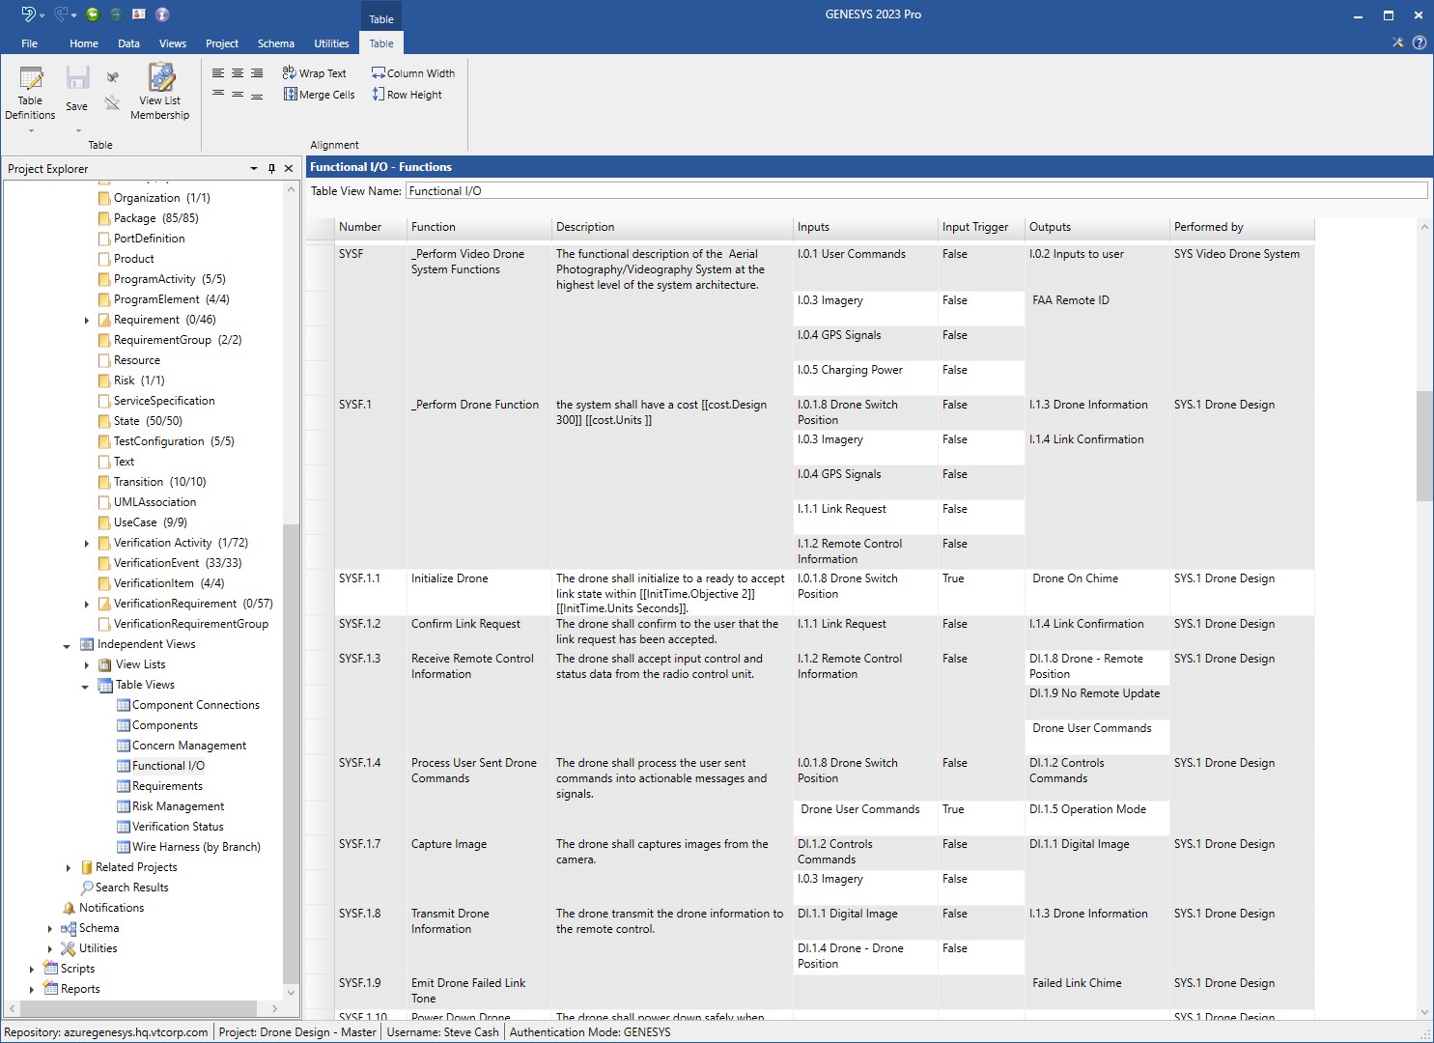Click the Row Height icon
Image resolution: width=1434 pixels, height=1043 pixels.
pos(407,94)
